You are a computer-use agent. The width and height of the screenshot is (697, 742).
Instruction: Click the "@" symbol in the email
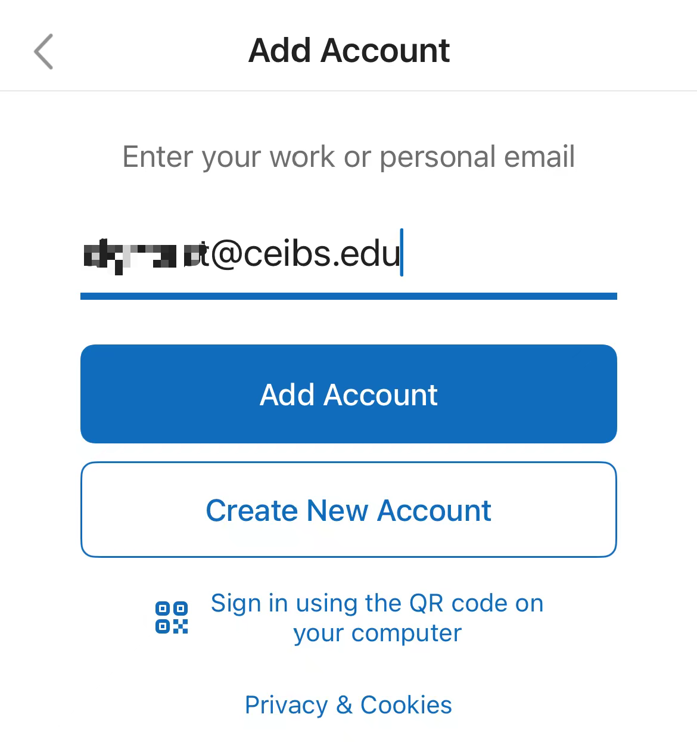click(226, 254)
